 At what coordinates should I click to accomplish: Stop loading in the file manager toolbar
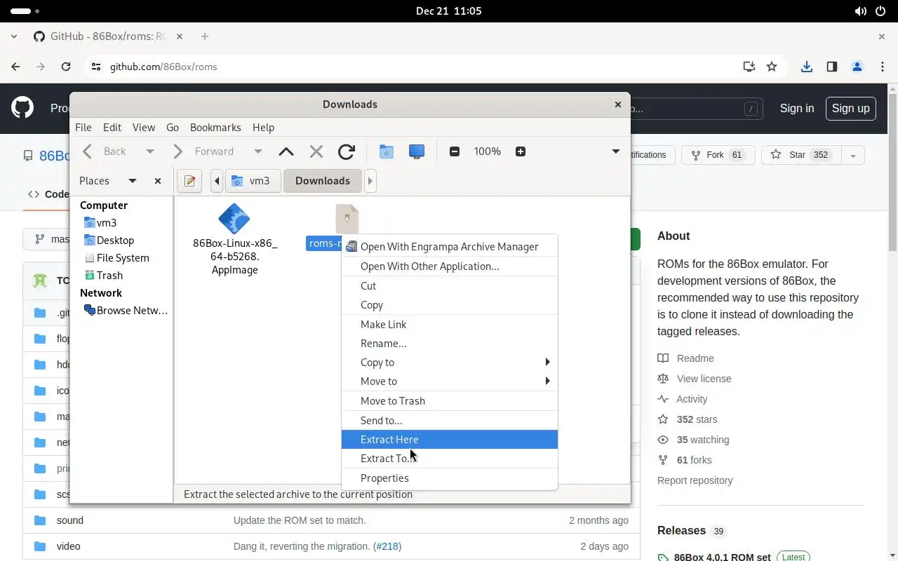[x=316, y=151]
